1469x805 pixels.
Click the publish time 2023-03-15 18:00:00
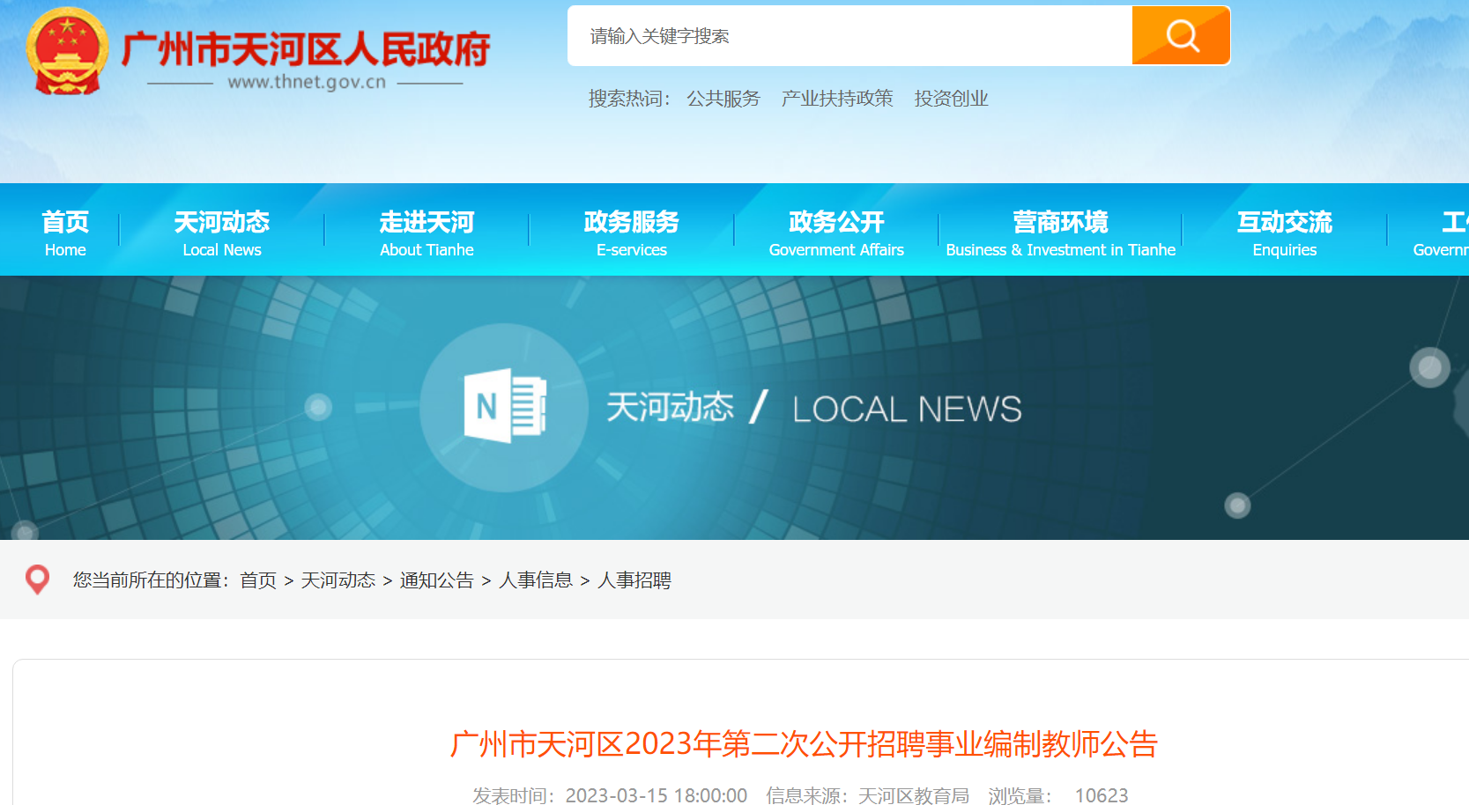pyautogui.click(x=657, y=795)
